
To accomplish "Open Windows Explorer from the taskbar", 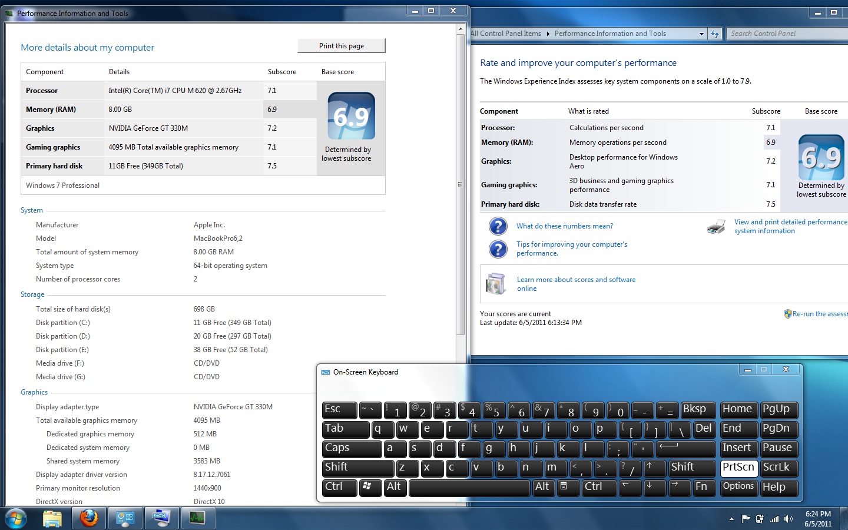I will 52,518.
